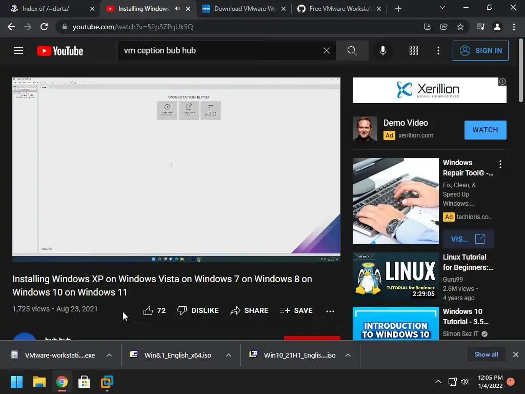Open the volume control in system tray

click(x=465, y=382)
